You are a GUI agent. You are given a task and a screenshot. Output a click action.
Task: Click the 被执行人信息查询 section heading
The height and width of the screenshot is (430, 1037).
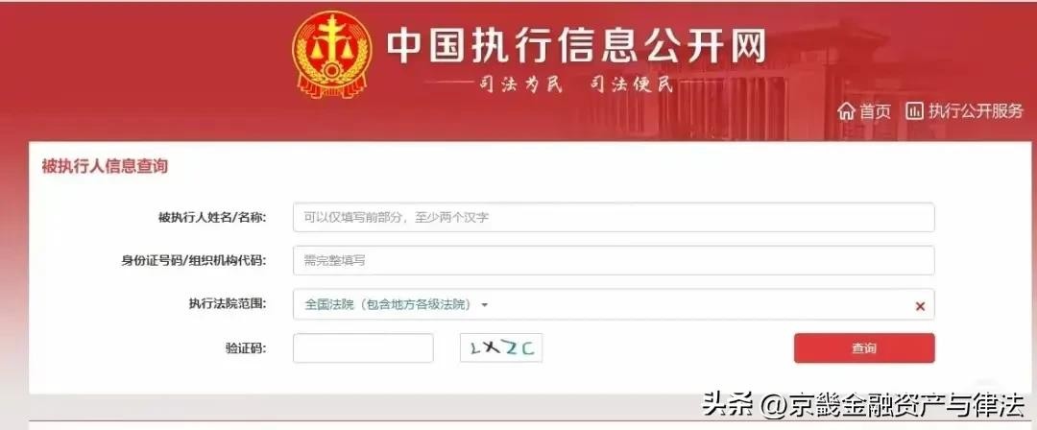pos(106,166)
